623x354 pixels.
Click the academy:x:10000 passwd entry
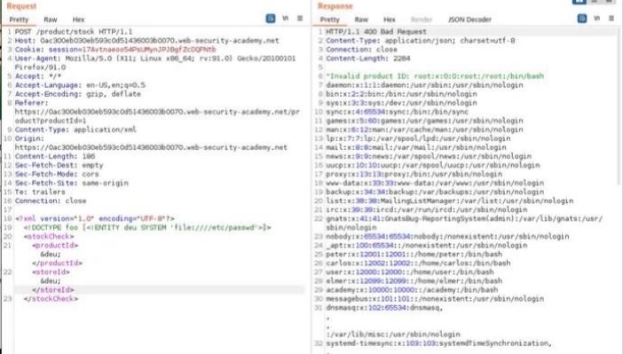tap(412, 290)
